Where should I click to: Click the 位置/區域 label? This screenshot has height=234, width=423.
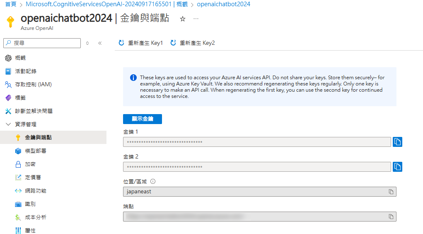(x=135, y=182)
